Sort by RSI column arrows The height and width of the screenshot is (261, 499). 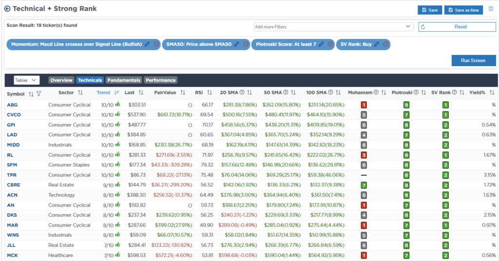210,92
